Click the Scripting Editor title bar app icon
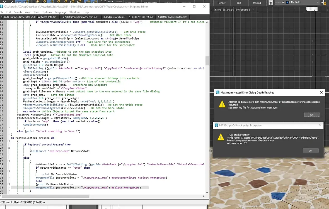 [2, 6]
